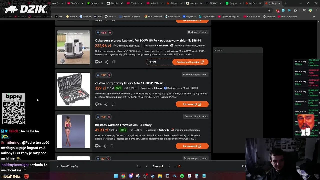Open the 6 comments on Rajstopy Carmen
This screenshot has width=320, height=180.
pyautogui.click(x=98, y=146)
